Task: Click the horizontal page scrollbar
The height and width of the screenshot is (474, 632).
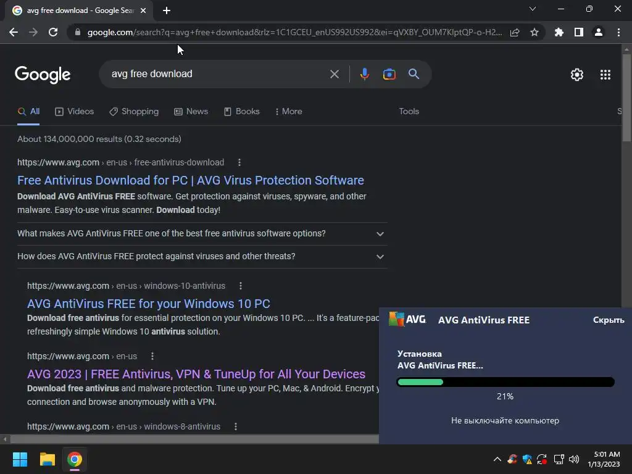Action: (x=194, y=439)
